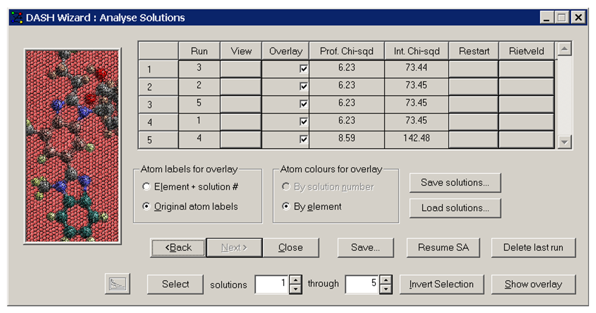Click the View button for solution 1

pyautogui.click(x=241, y=69)
